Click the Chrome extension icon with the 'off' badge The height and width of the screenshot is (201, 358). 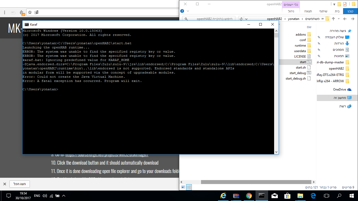[x=22, y=13]
